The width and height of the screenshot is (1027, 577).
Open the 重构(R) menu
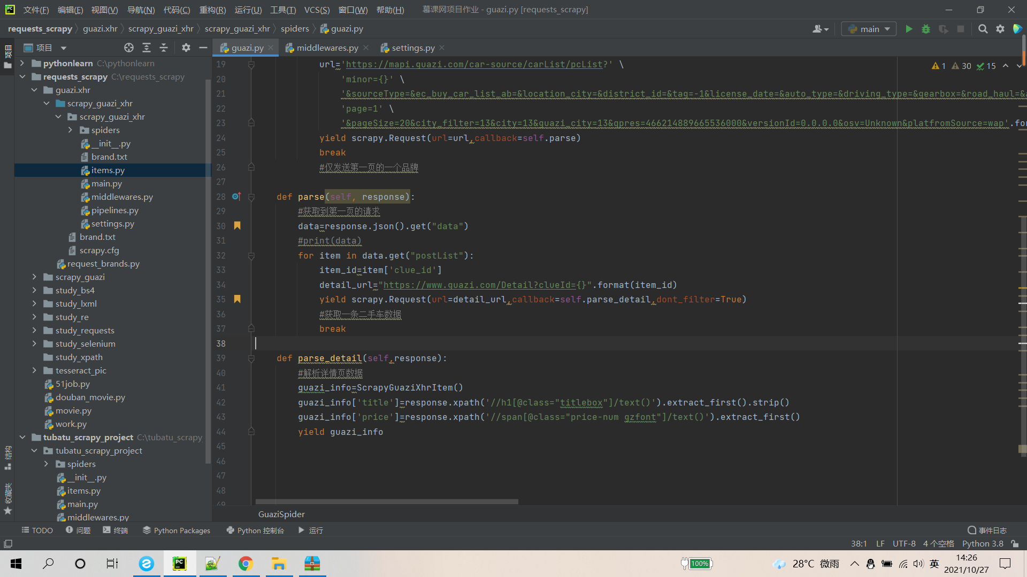[212, 10]
